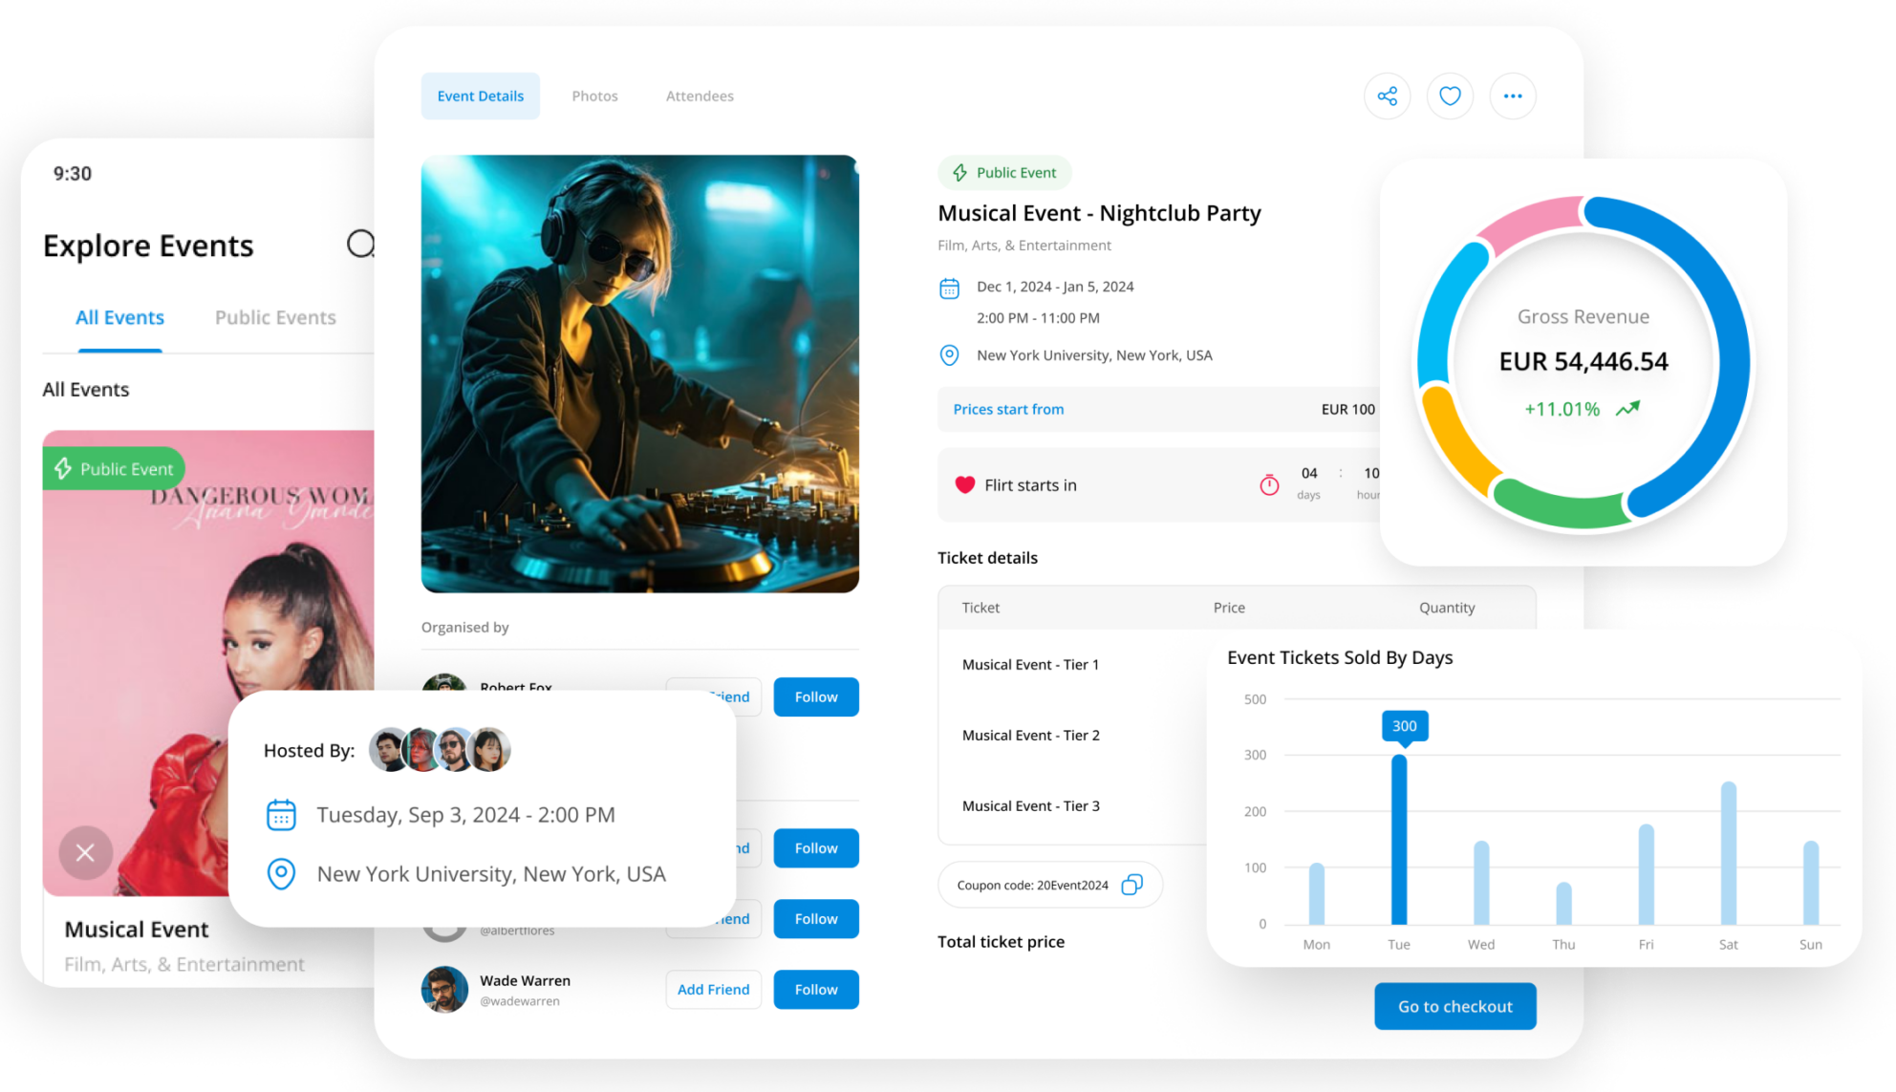Add Wade Warren as friend
Image resolution: width=1896 pixels, height=1092 pixels.
coord(713,990)
